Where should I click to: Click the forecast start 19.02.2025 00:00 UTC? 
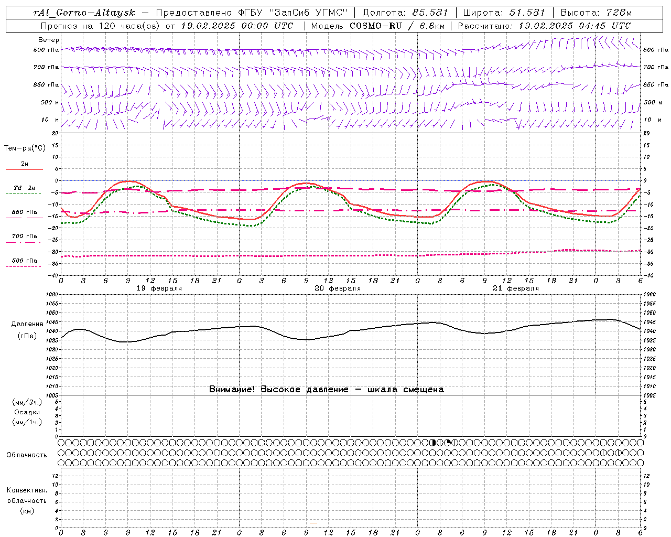click(x=237, y=26)
